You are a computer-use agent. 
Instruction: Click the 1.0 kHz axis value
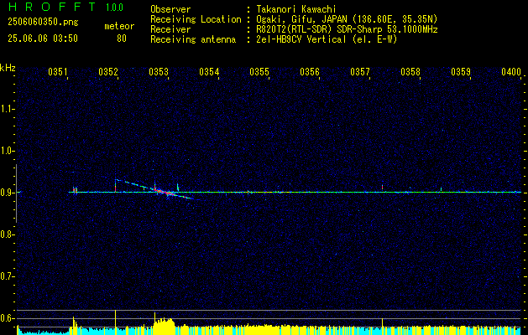[7, 151]
